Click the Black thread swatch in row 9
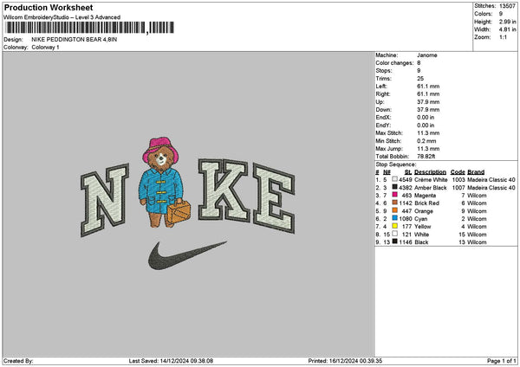This screenshot has height=367, width=520. [x=394, y=241]
